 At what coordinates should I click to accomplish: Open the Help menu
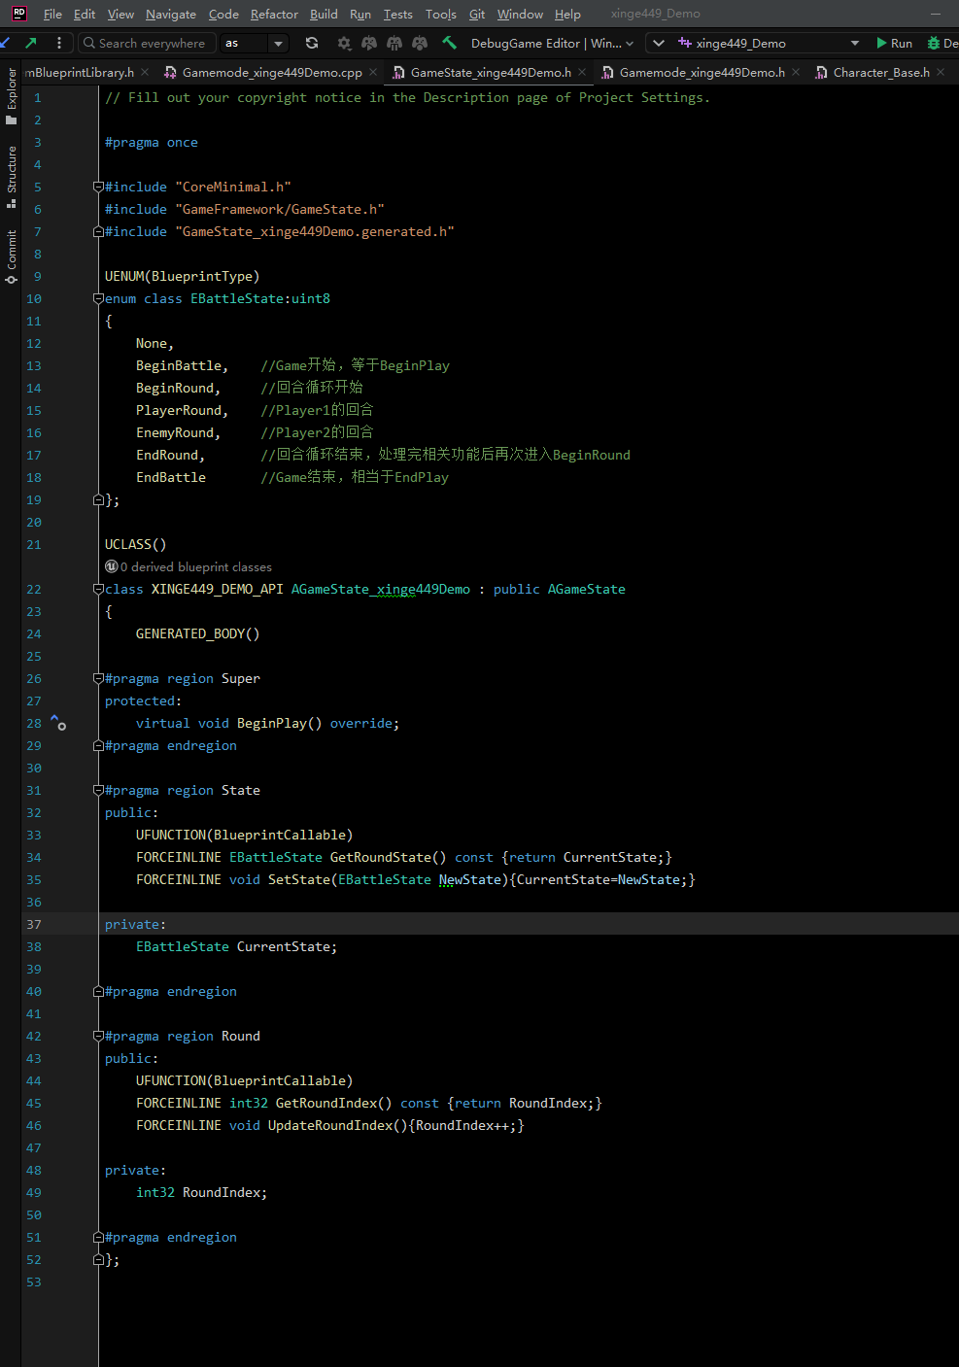click(x=567, y=14)
